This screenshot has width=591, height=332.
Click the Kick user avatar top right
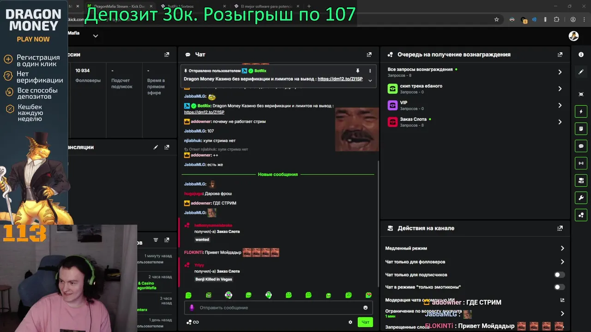click(573, 36)
